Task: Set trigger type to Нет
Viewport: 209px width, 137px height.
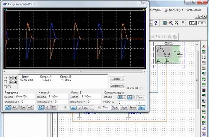Action: tap(141, 107)
